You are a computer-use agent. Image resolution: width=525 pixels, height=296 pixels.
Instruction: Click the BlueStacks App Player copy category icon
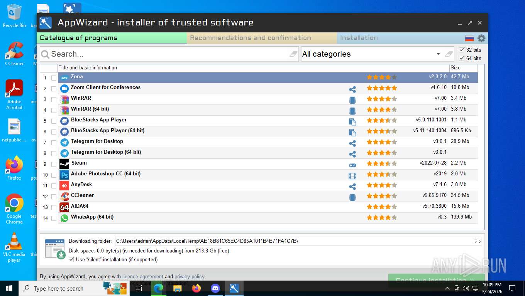(x=352, y=122)
